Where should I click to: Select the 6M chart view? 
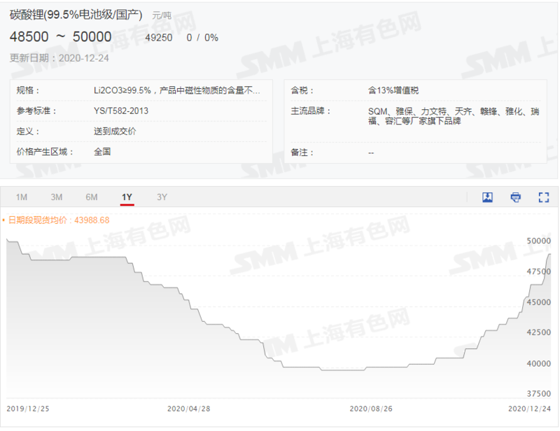point(91,197)
